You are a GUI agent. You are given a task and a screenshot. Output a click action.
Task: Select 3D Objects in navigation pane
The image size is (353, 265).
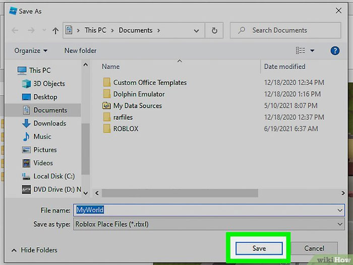49,84
